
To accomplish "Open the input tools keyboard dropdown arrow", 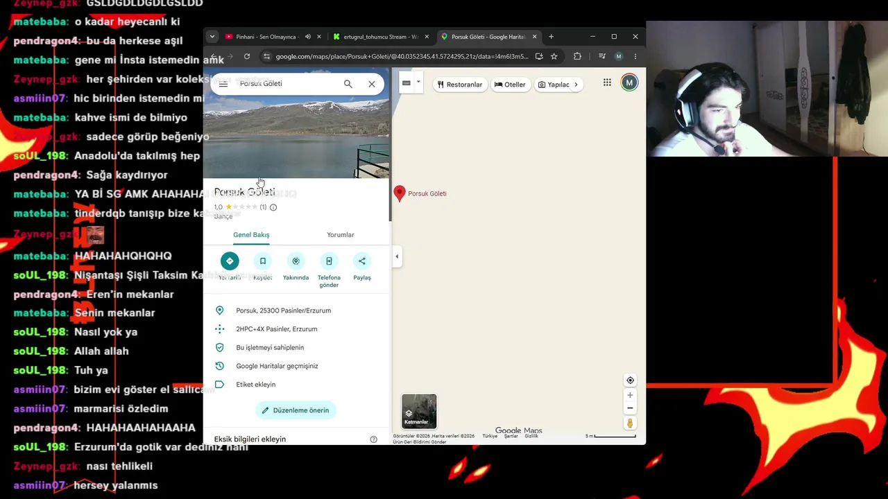I will point(418,83).
